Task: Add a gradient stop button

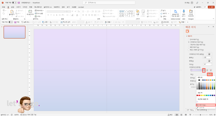Action: [x=207, y=70]
